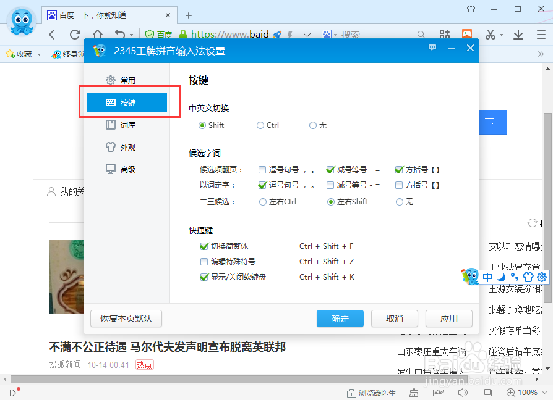Expand the bookmarks bar overflow chevron
The width and height of the screenshot is (553, 400).
click(541, 54)
